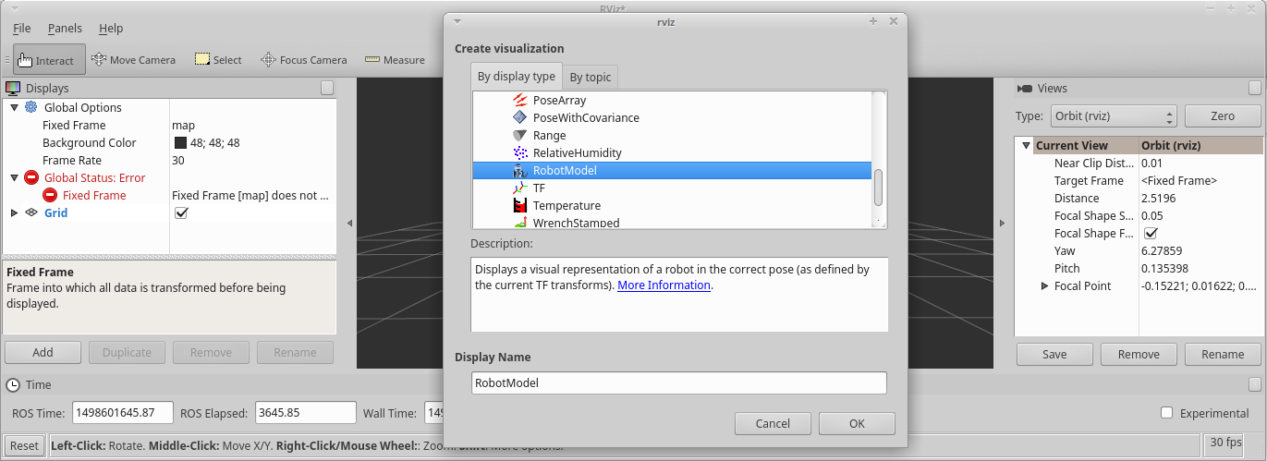Image resolution: width=1267 pixels, height=461 pixels.
Task: Open the Panels menu
Action: tap(65, 29)
